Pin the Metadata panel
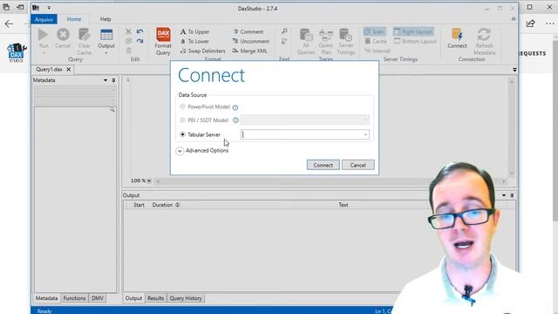 click(113, 80)
